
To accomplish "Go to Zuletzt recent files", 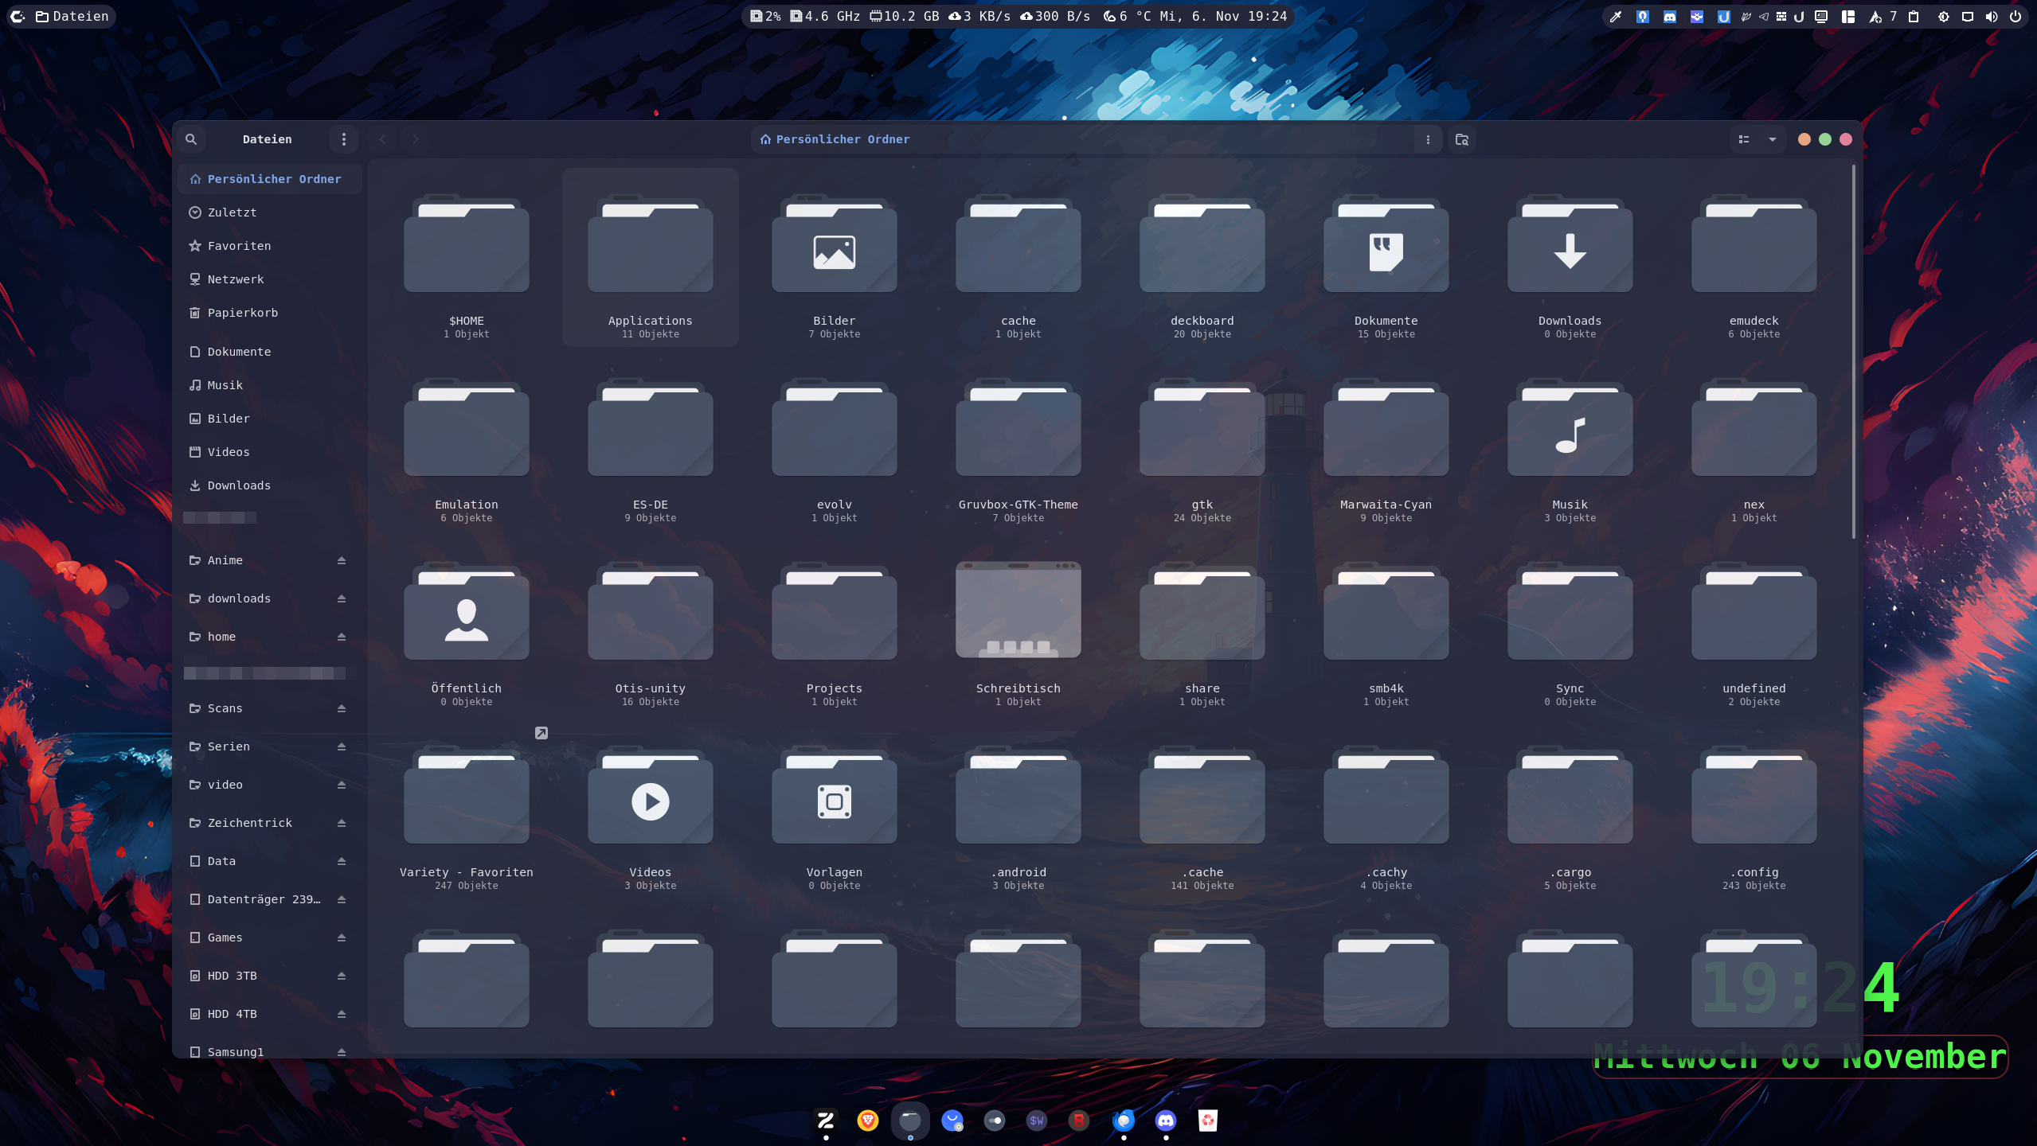I will [x=232, y=212].
